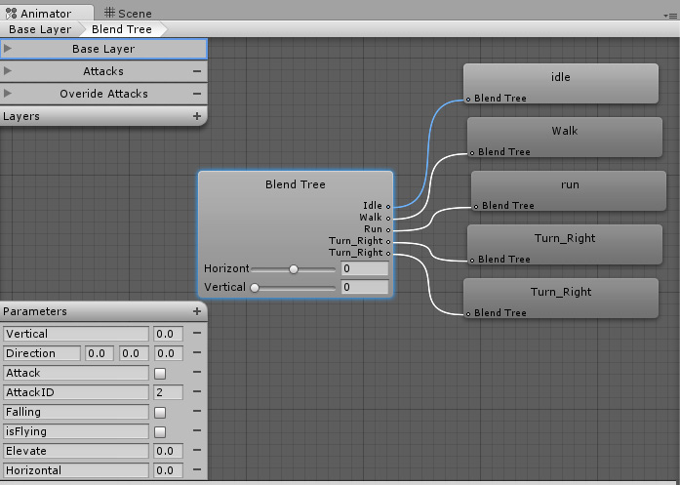The width and height of the screenshot is (680, 485).
Task: Select the Animator tab
Action: click(45, 13)
